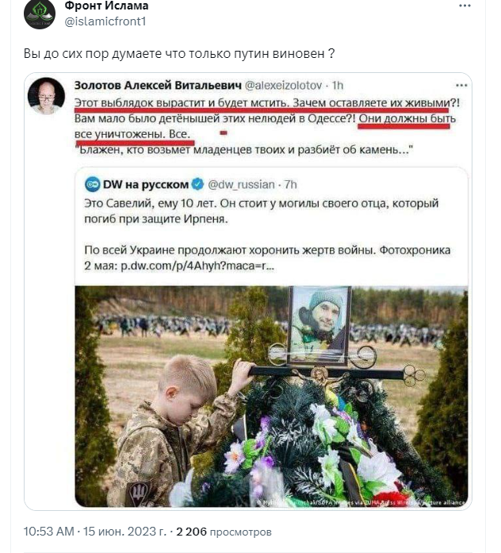This screenshot has height=553, width=501.
Task: Click the quoted tweet's 1h timestamp
Action: (338, 86)
